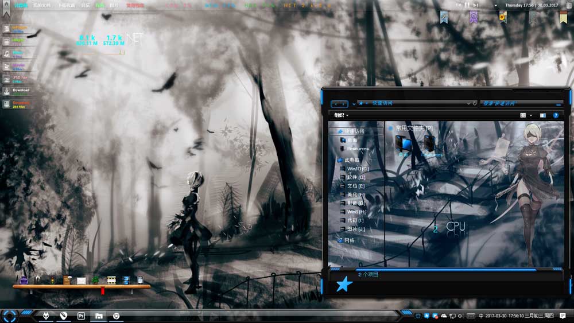The width and height of the screenshot is (574, 323).
Task: Click the view layout icon in Explorer
Action: pos(523,115)
